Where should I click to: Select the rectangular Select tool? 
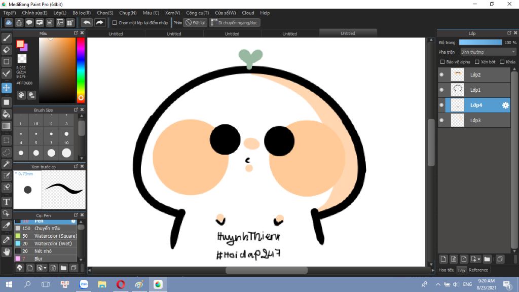6,140
